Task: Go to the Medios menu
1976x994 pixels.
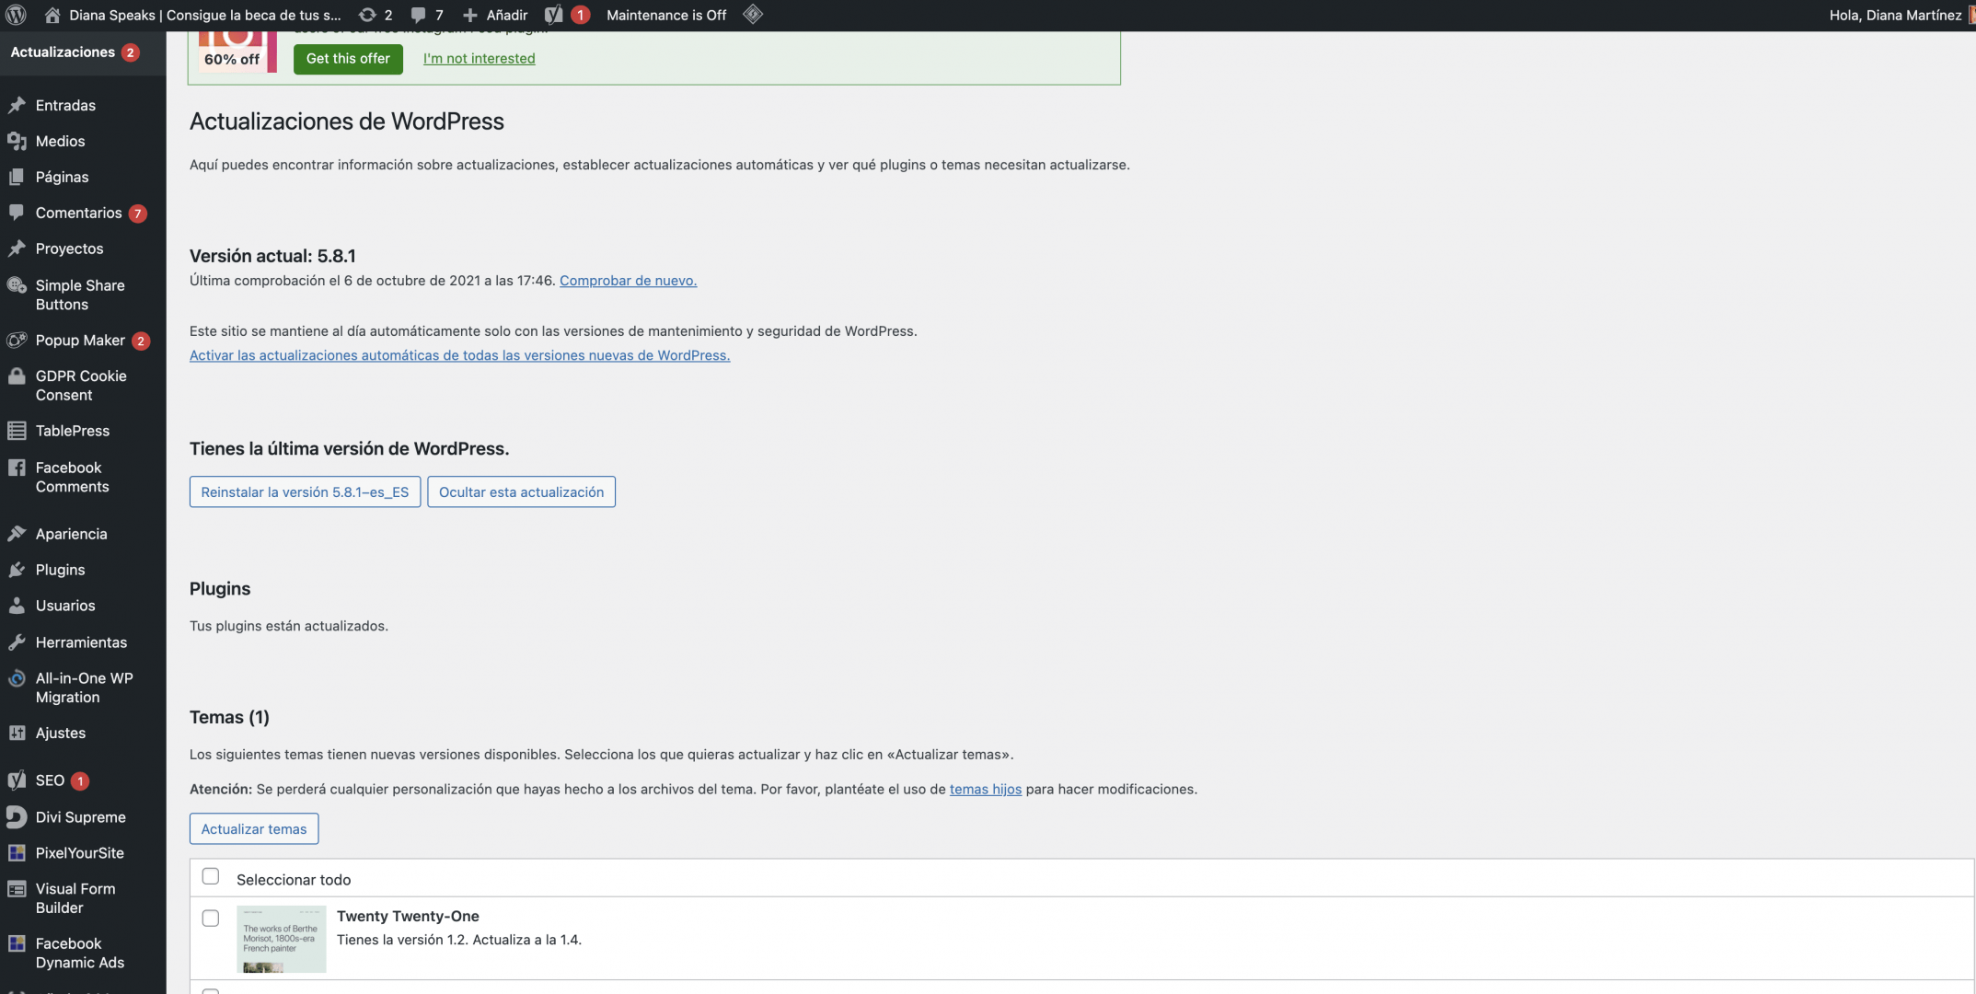Action: point(60,141)
